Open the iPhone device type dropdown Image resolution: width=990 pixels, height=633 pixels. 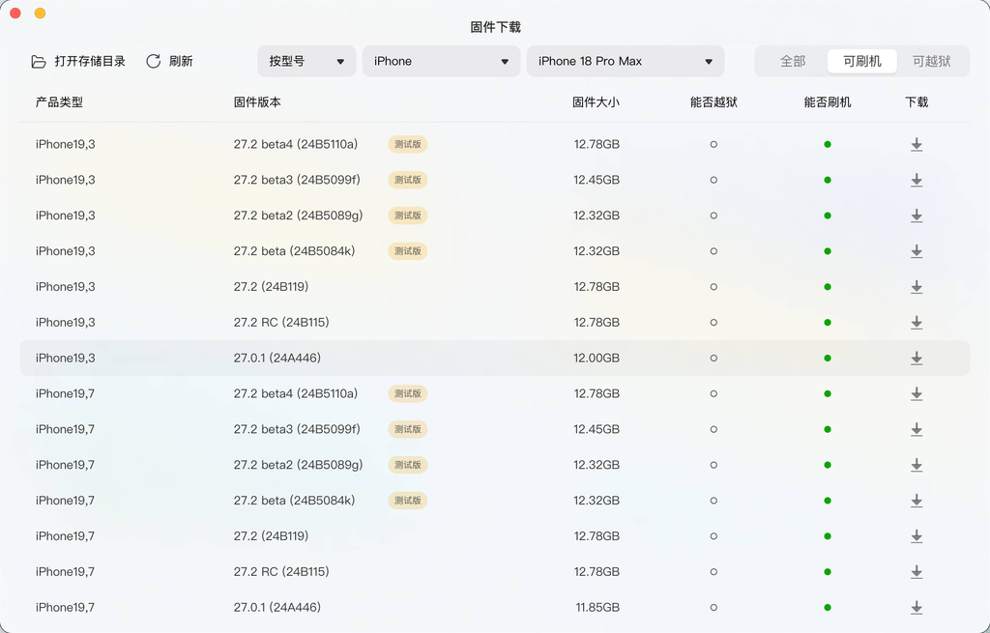click(441, 61)
